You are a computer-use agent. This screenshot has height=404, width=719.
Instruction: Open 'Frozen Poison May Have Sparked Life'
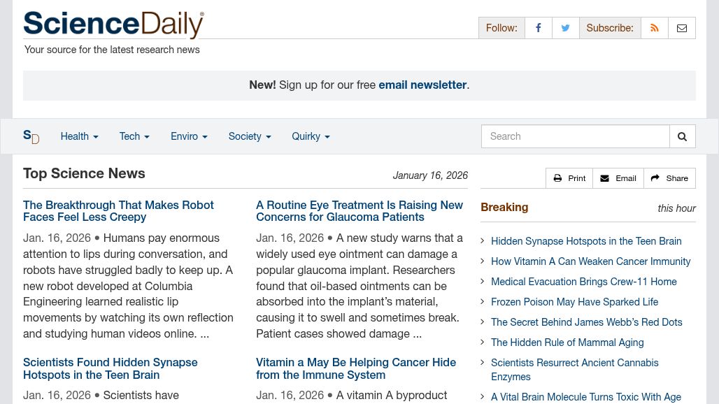pyautogui.click(x=574, y=302)
